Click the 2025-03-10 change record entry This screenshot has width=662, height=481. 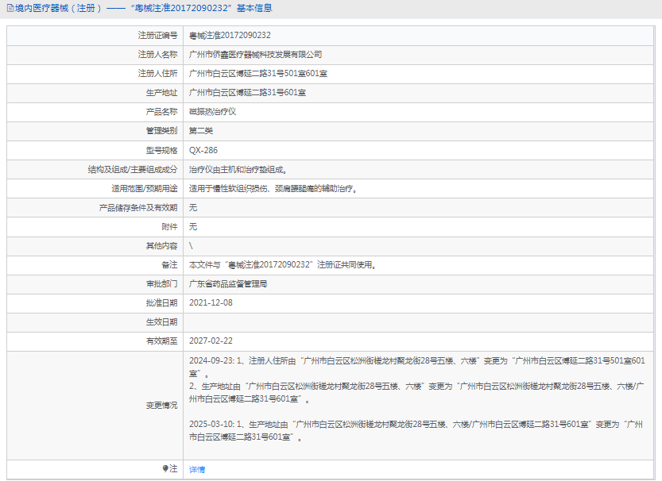click(416, 430)
